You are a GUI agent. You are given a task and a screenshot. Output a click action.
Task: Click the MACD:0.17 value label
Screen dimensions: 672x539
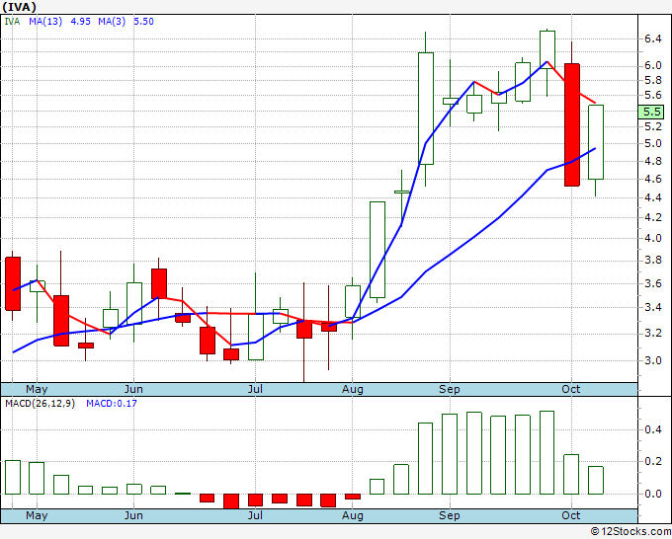coord(112,404)
